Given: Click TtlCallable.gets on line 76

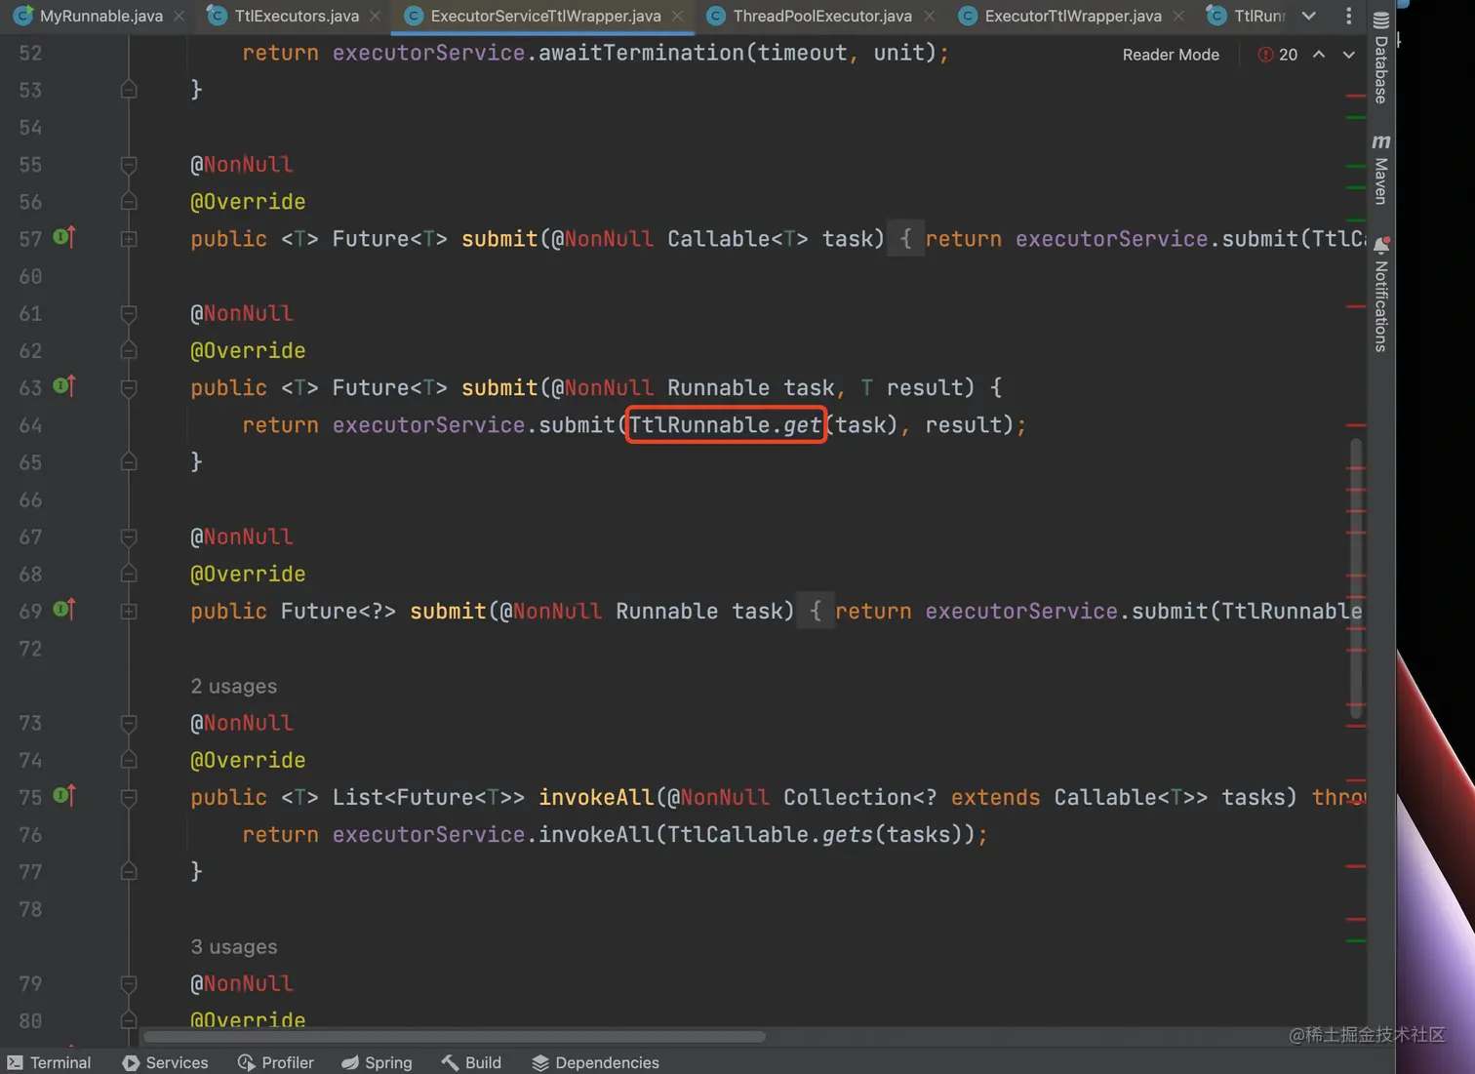Looking at the screenshot, I should click(770, 834).
